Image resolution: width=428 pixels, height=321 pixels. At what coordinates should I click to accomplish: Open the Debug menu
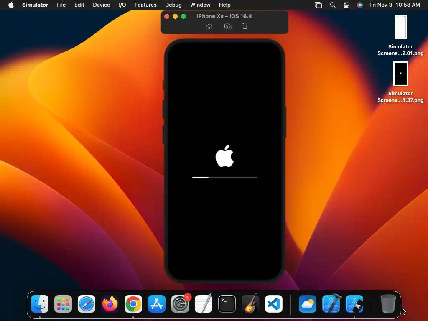[173, 5]
